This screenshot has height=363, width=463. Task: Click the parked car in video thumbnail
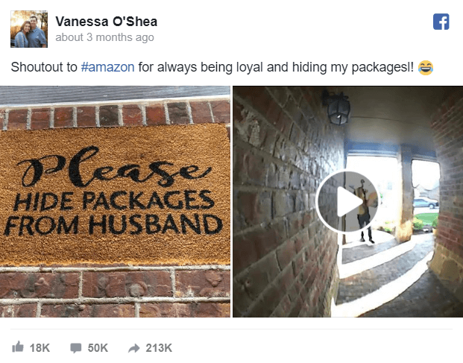point(426,203)
